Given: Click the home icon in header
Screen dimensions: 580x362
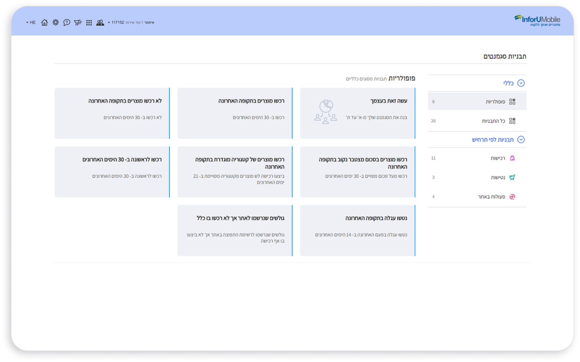Looking at the screenshot, I should [44, 22].
